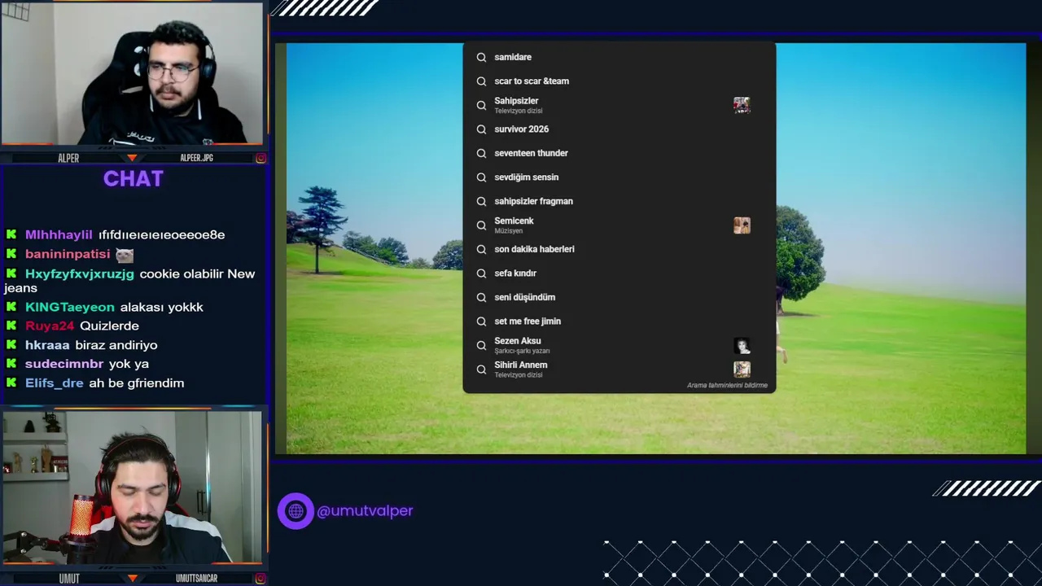The height and width of the screenshot is (586, 1042).
Task: Click the ALPEER.JPG label
Action: pyautogui.click(x=196, y=158)
